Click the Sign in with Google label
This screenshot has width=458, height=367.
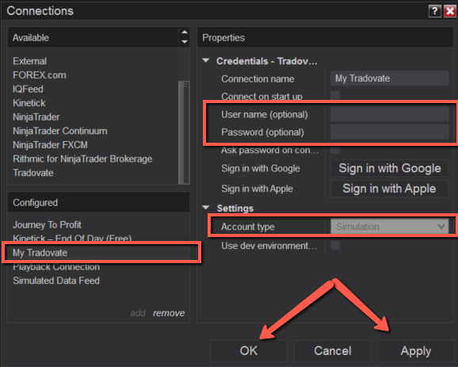coord(261,169)
